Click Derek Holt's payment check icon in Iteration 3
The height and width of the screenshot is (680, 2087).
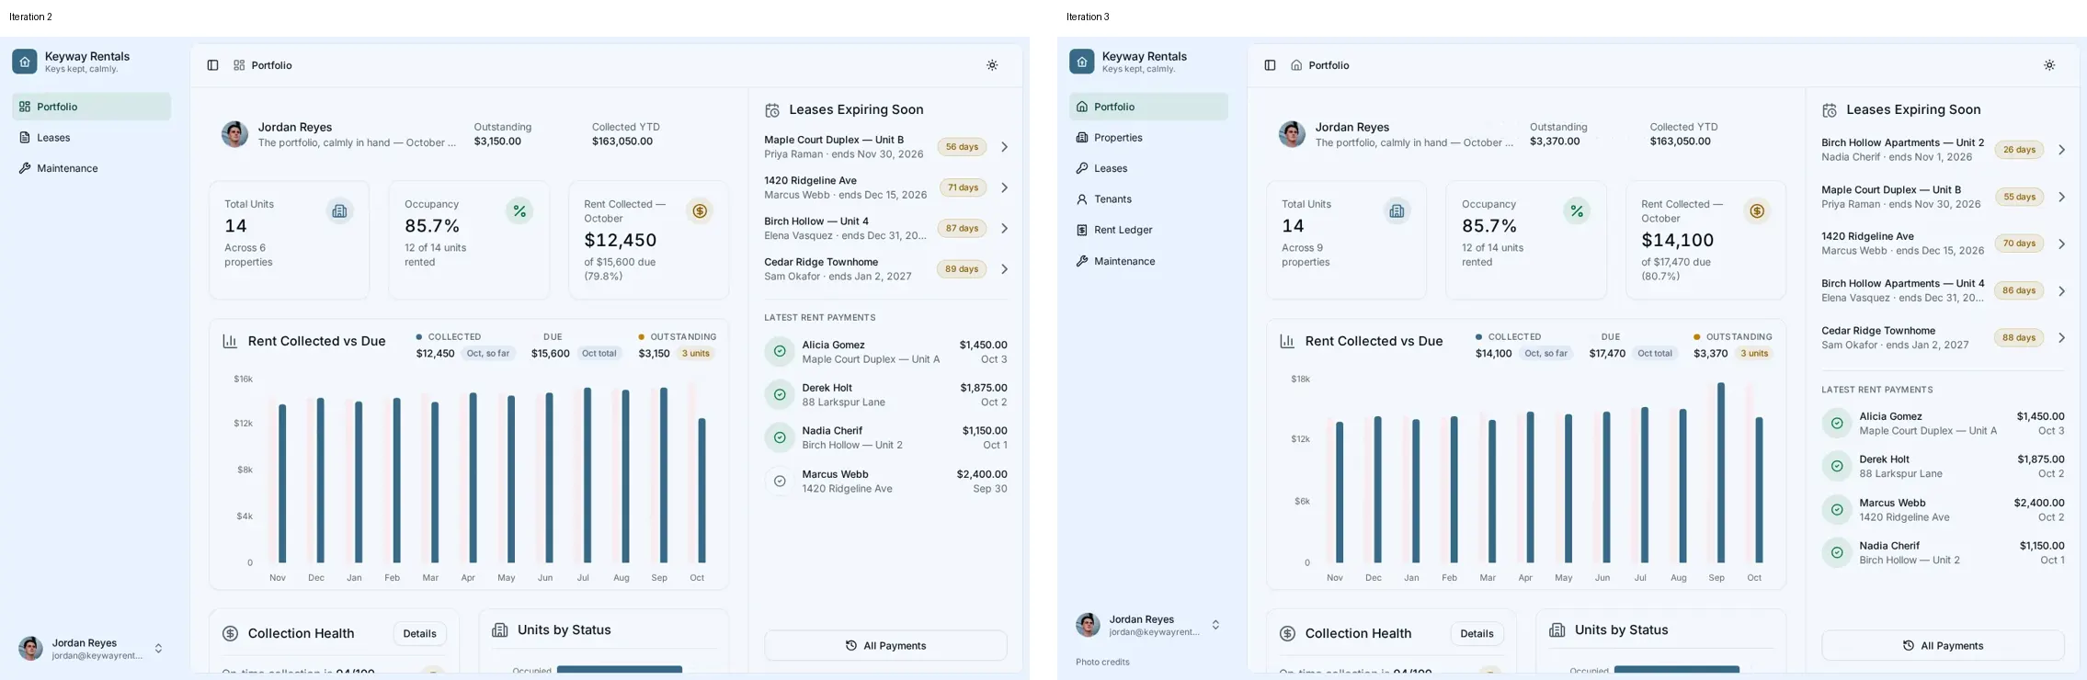click(1837, 466)
